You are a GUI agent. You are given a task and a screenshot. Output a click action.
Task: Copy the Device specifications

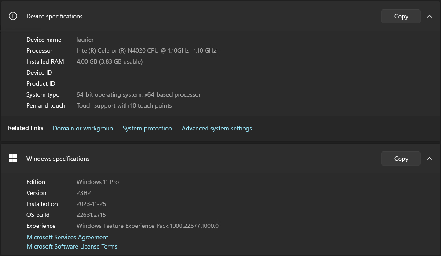point(401,16)
